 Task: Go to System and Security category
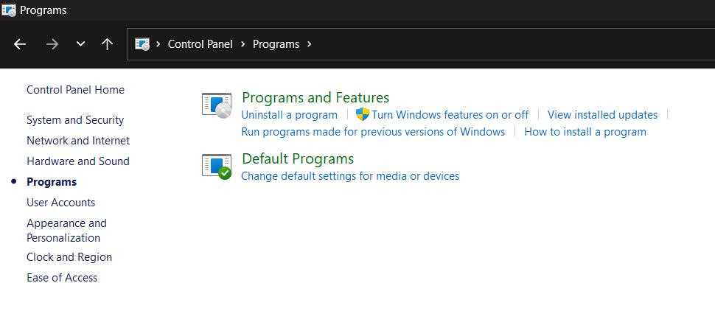point(75,120)
